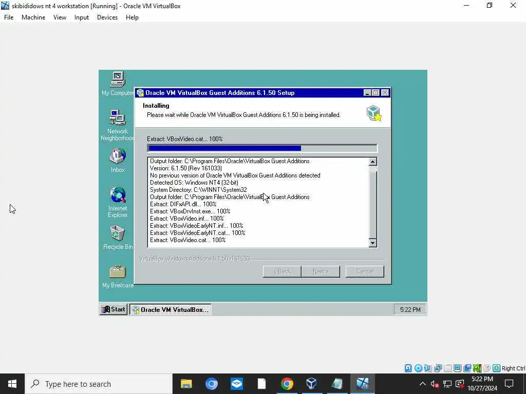Select the 'Extract: VBoxVideoEarlyNT.cat... 100%' line

(197, 233)
